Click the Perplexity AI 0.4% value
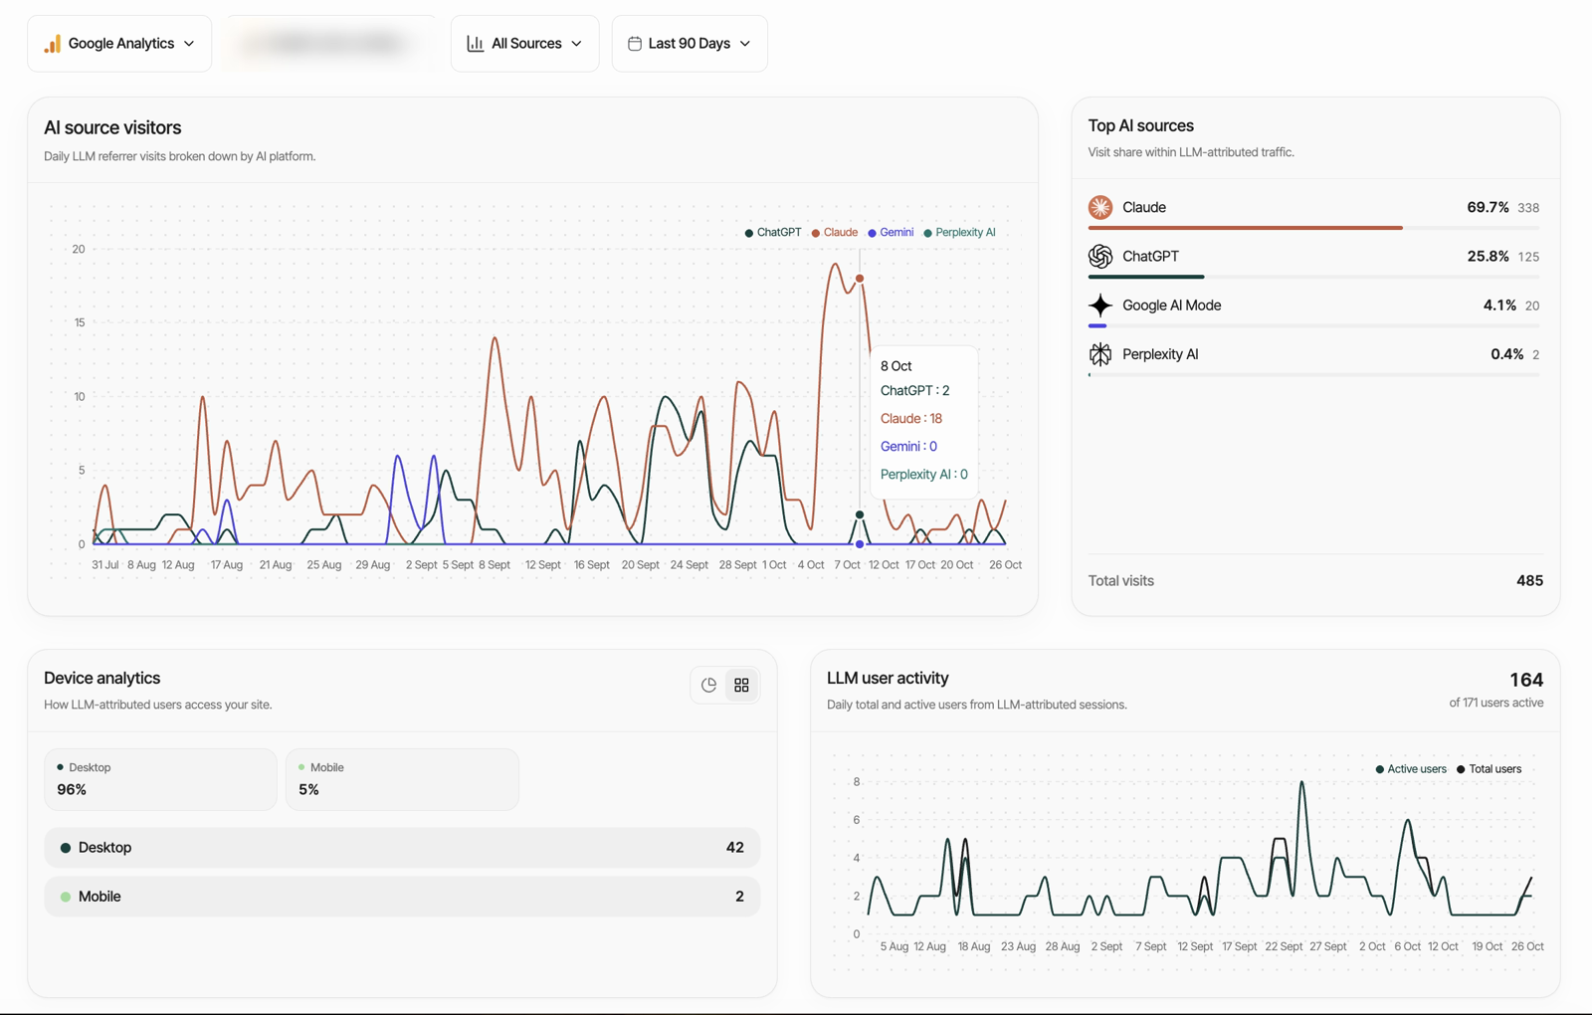 [1506, 353]
